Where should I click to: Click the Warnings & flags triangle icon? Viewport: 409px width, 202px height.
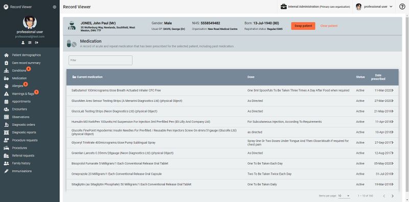point(7,94)
